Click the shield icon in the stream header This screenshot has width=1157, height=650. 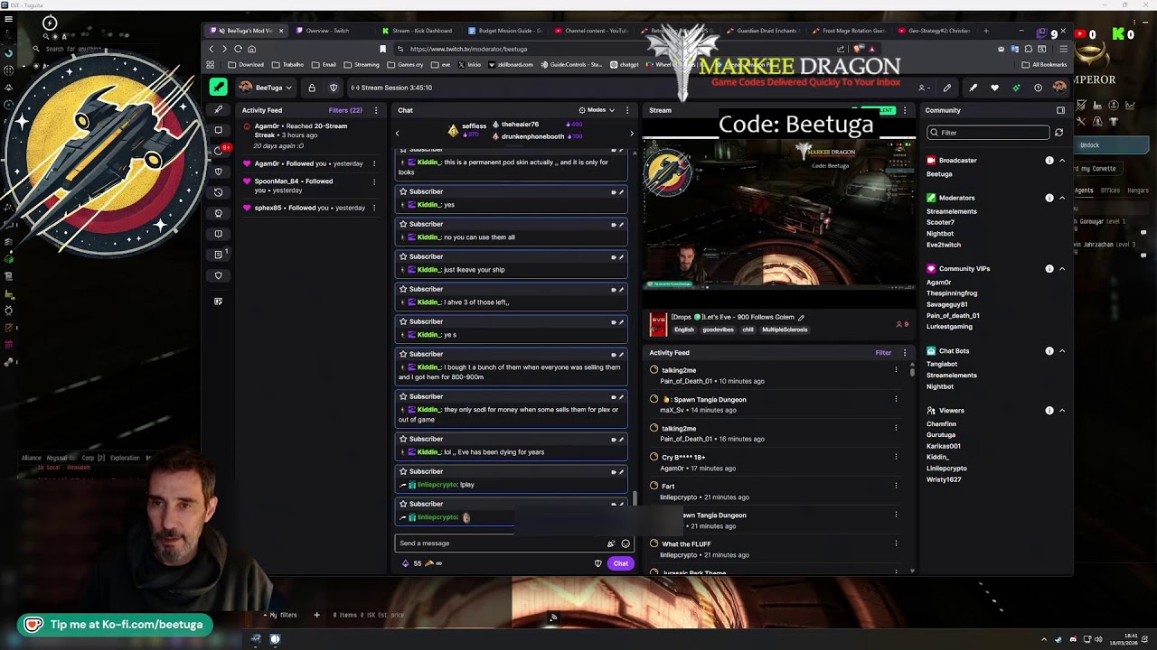click(334, 88)
